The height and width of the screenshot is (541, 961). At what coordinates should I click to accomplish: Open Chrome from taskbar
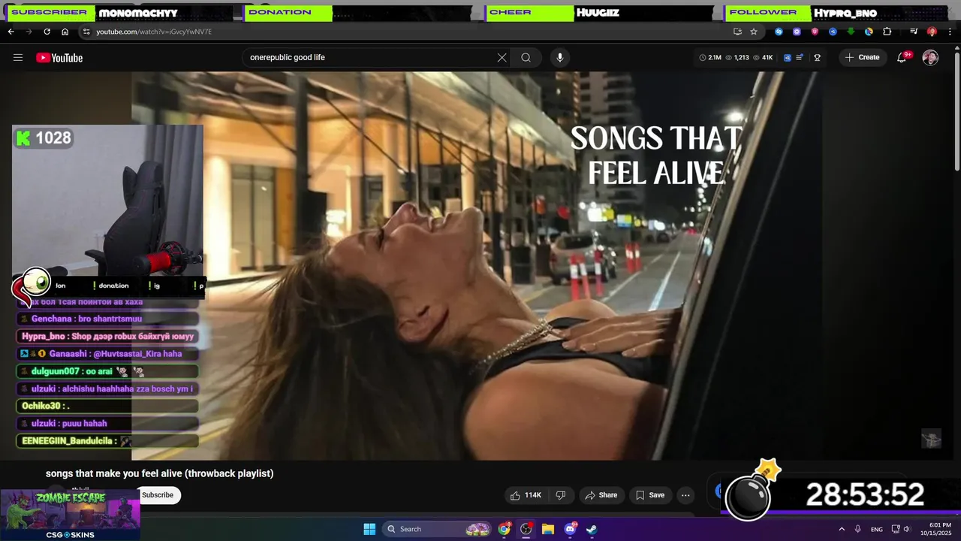point(505,529)
